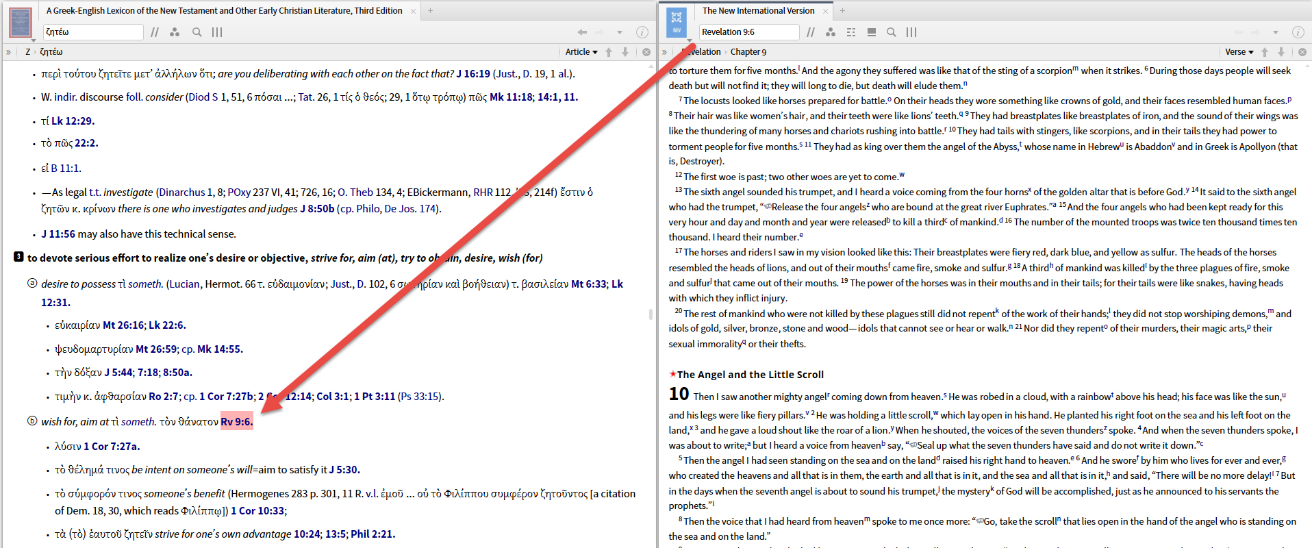The width and height of the screenshot is (1312, 548).
Task: Show resource info for the NIV
Action: [x=1298, y=32]
